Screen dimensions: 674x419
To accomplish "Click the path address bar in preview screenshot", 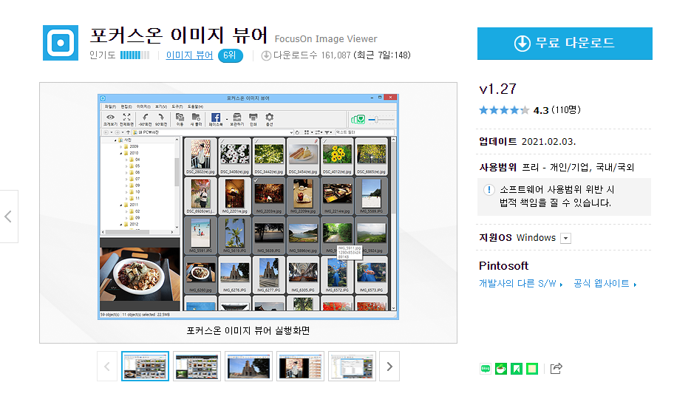I will (212, 132).
